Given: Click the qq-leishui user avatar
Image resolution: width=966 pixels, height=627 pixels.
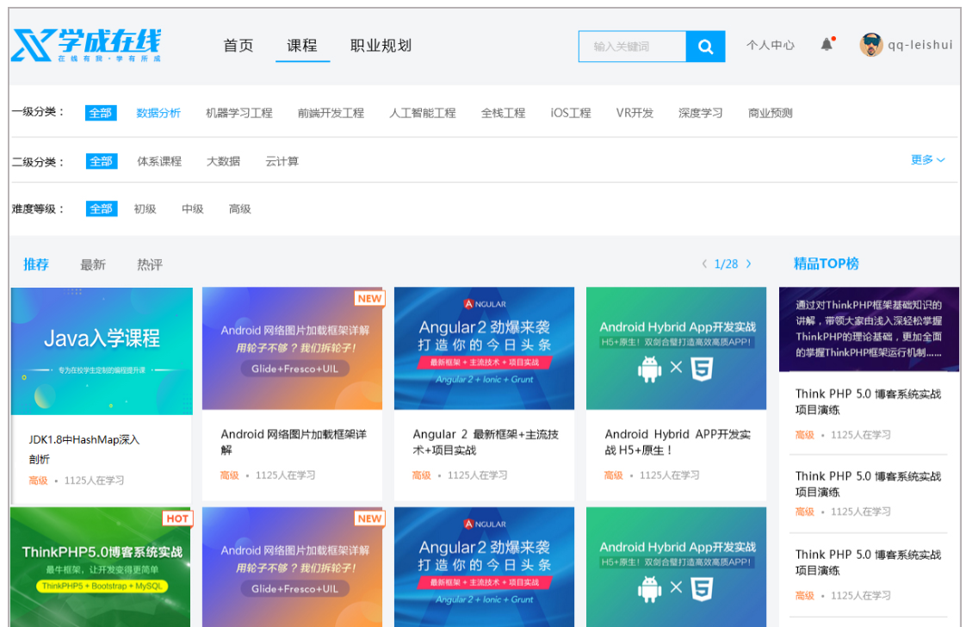Looking at the screenshot, I should [x=871, y=45].
